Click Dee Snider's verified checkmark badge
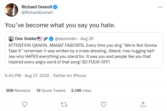The height and width of the screenshot is (111, 167). pos(51,39)
